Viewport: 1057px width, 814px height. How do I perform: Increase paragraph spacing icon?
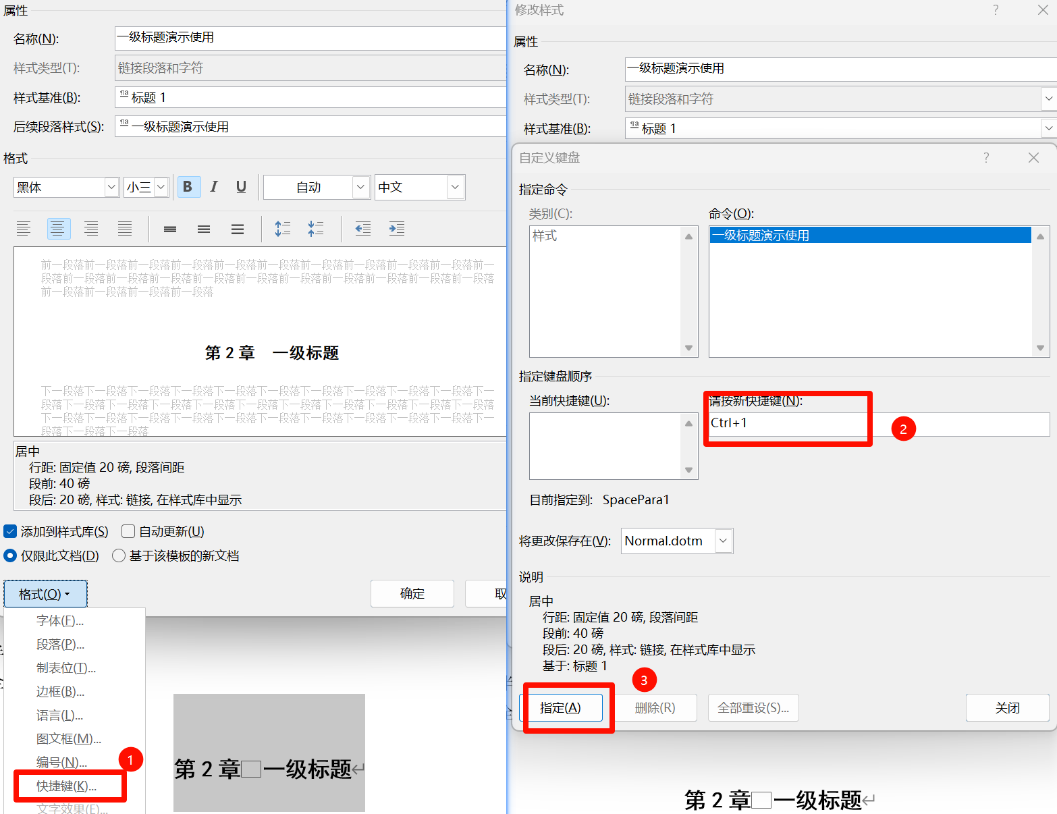(x=282, y=229)
